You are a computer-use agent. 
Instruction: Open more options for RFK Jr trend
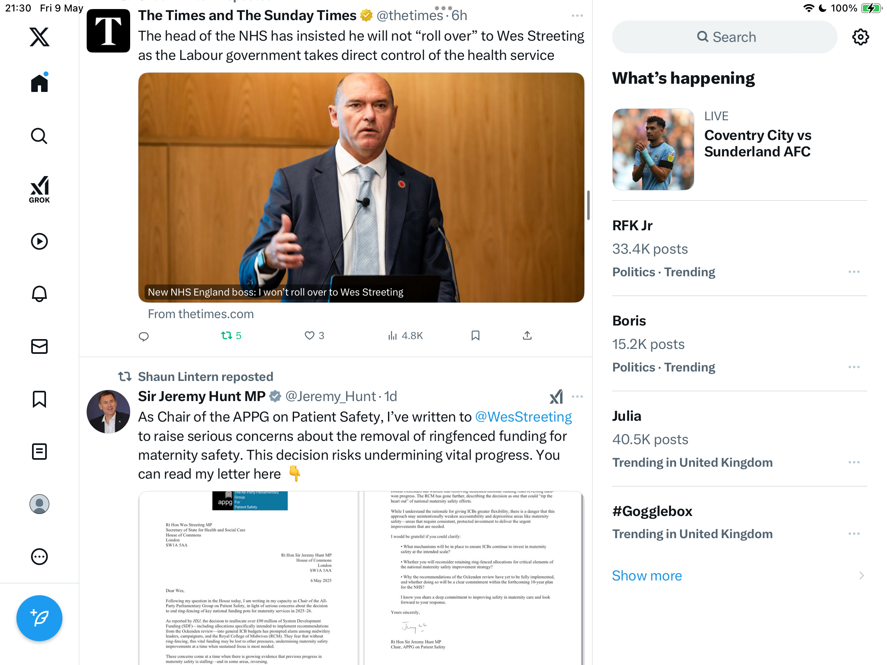point(854,272)
